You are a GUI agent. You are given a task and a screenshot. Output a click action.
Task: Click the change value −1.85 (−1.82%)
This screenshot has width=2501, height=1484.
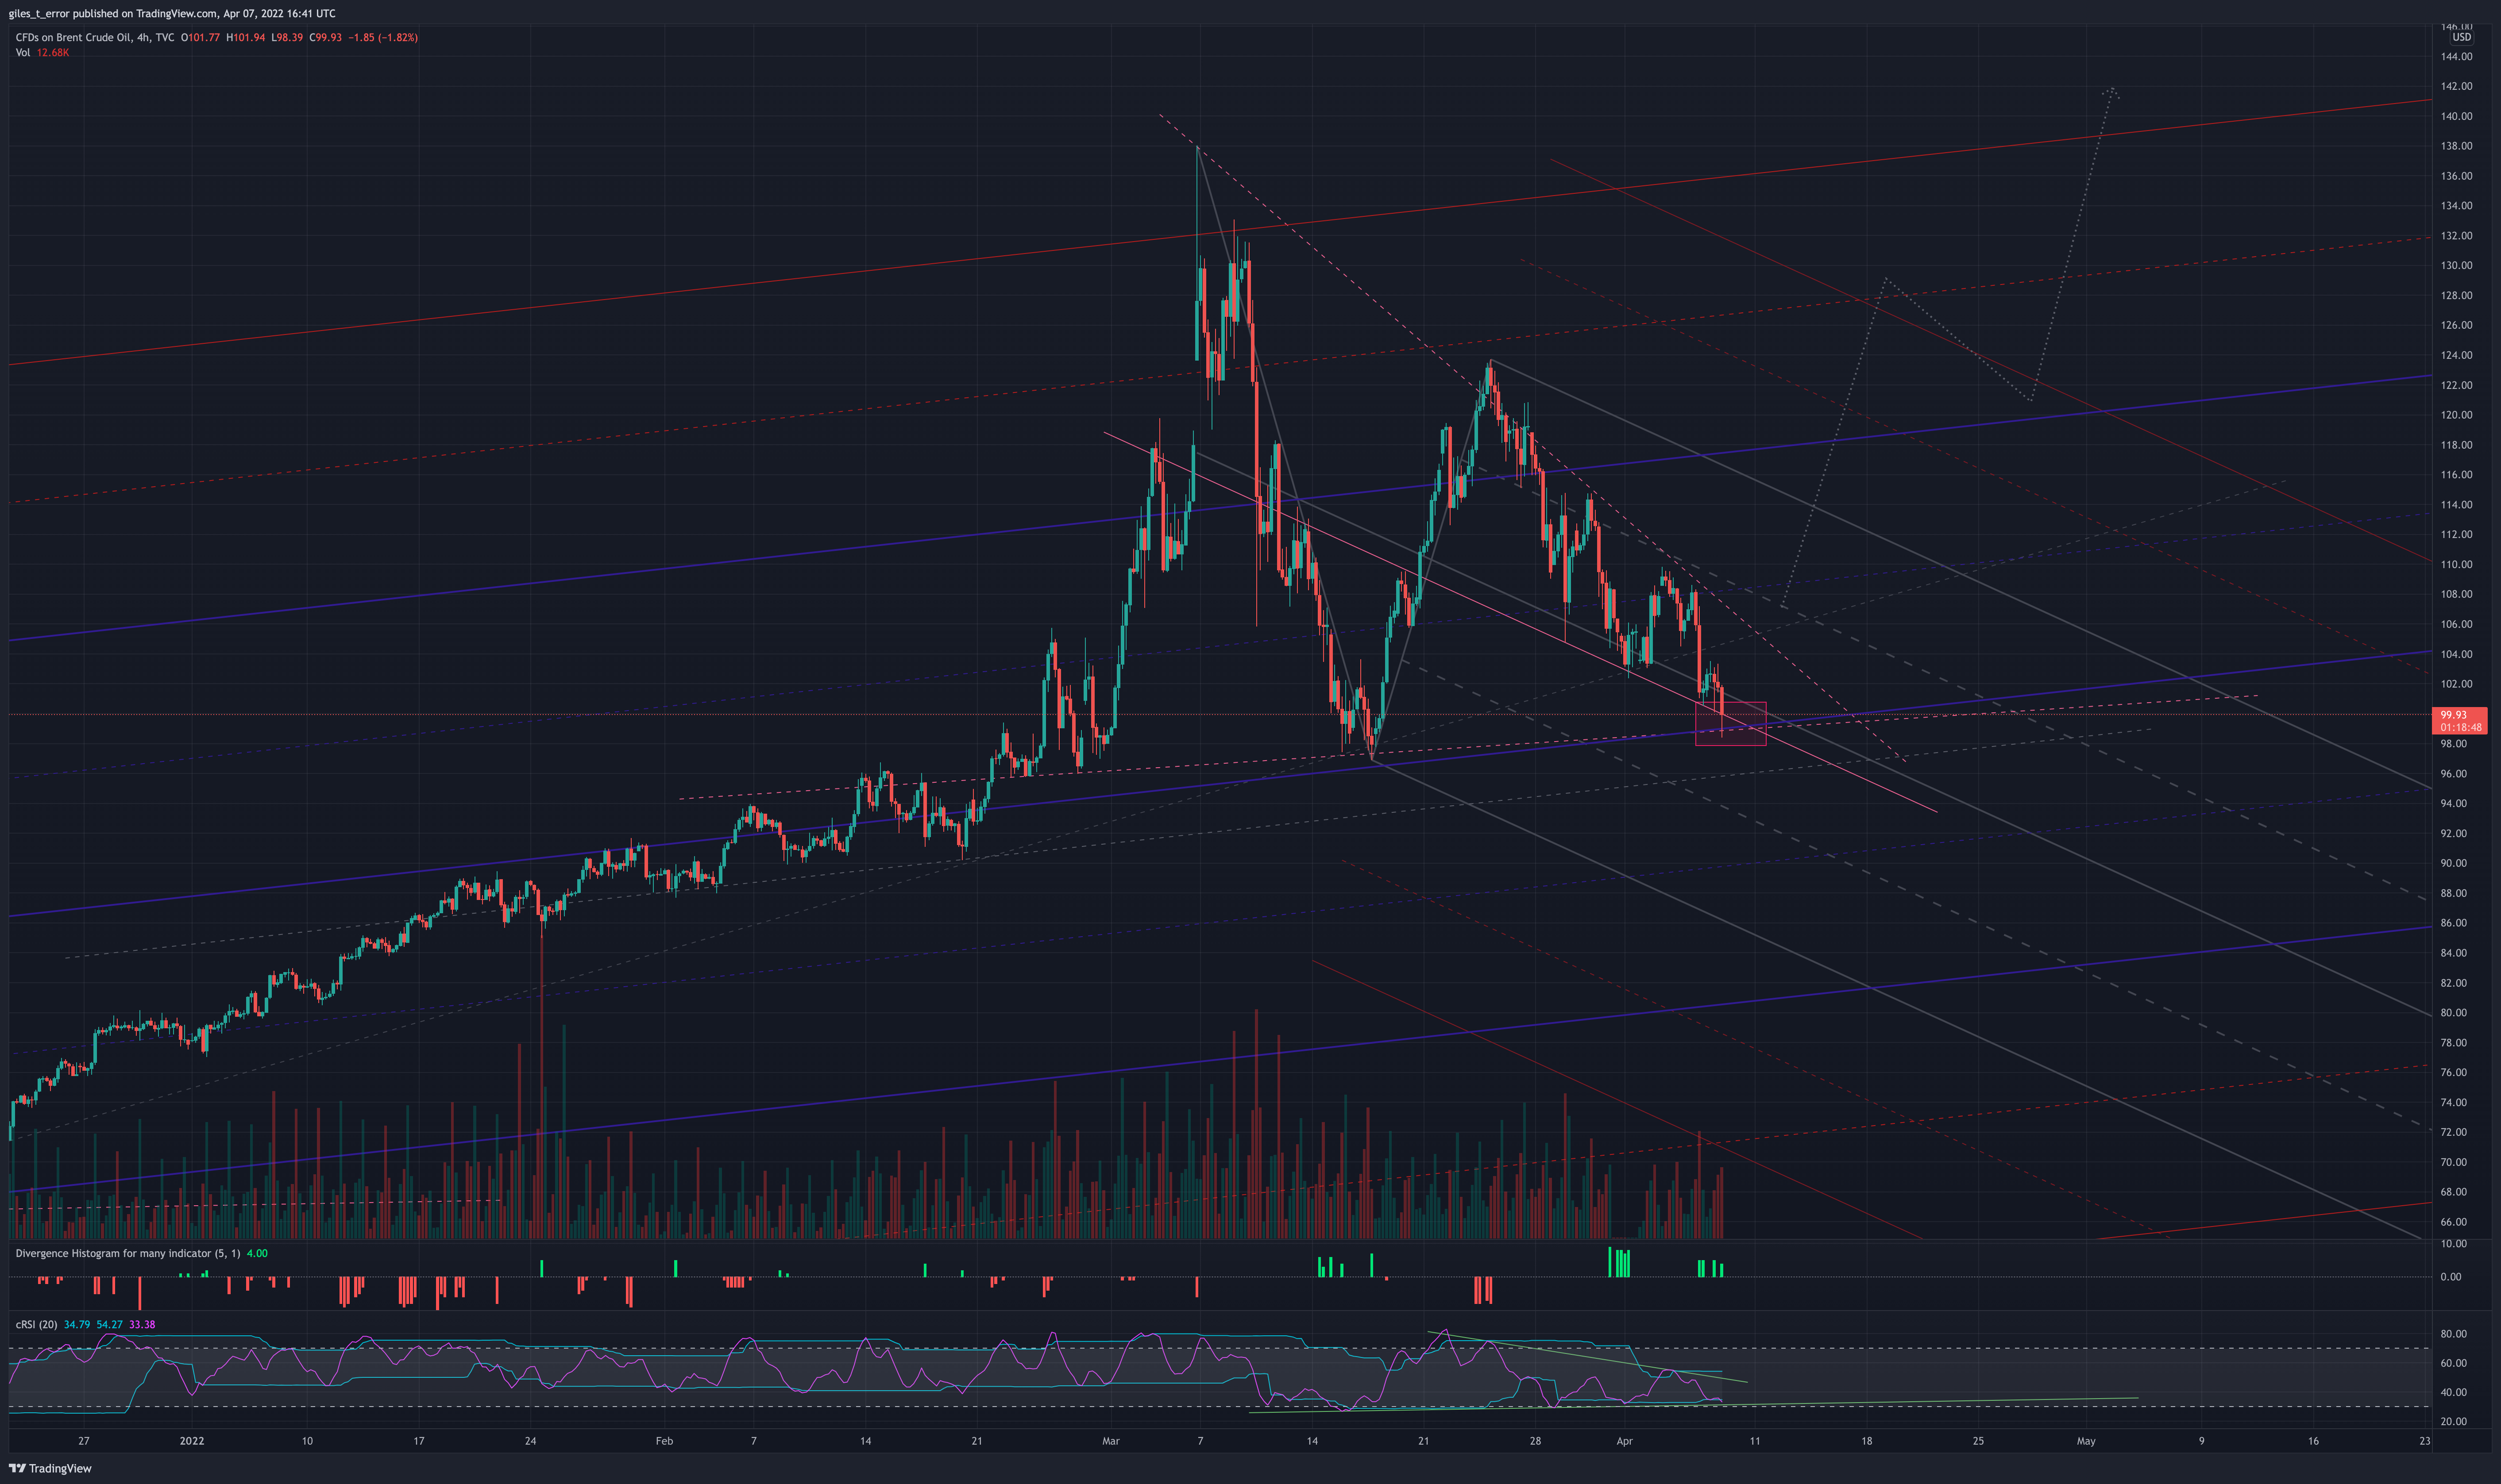tap(383, 37)
